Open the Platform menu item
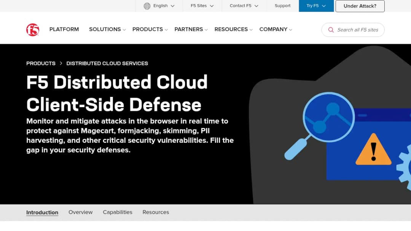This screenshot has height=231, width=411. coord(64,29)
